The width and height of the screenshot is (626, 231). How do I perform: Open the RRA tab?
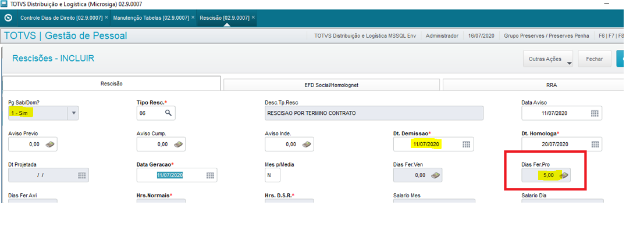534,85
